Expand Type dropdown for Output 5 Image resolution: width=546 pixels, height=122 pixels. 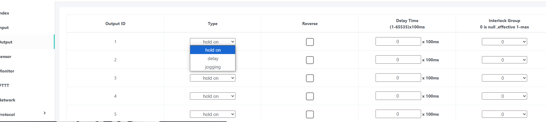point(212,114)
